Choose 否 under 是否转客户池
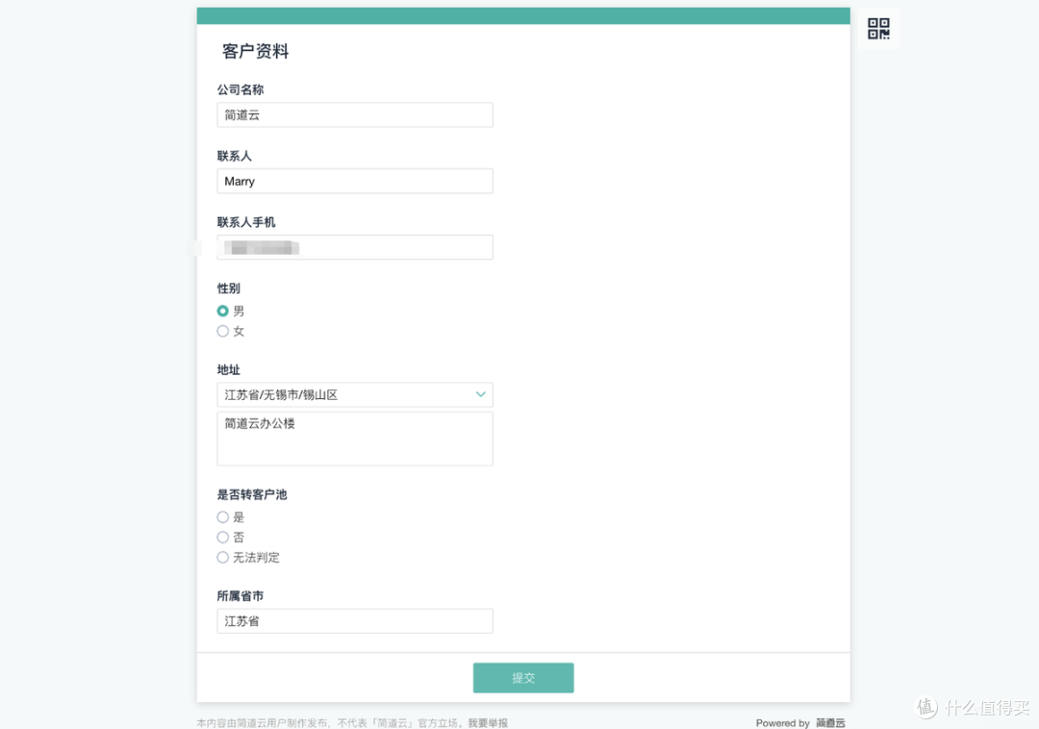This screenshot has height=729, width=1039. [222, 537]
